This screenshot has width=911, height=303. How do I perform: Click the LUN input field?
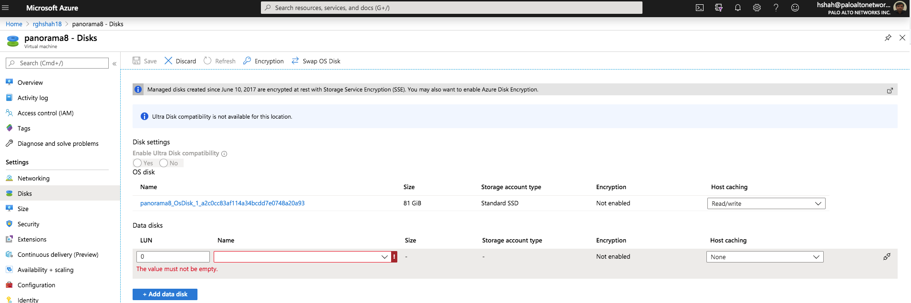tap(173, 257)
